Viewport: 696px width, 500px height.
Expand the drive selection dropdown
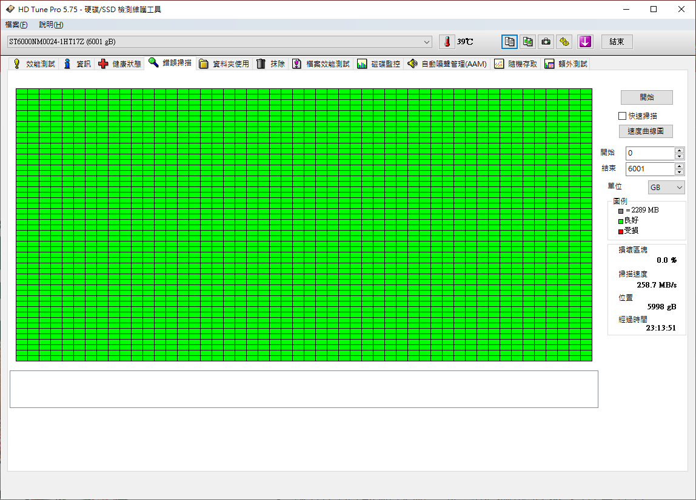(427, 42)
